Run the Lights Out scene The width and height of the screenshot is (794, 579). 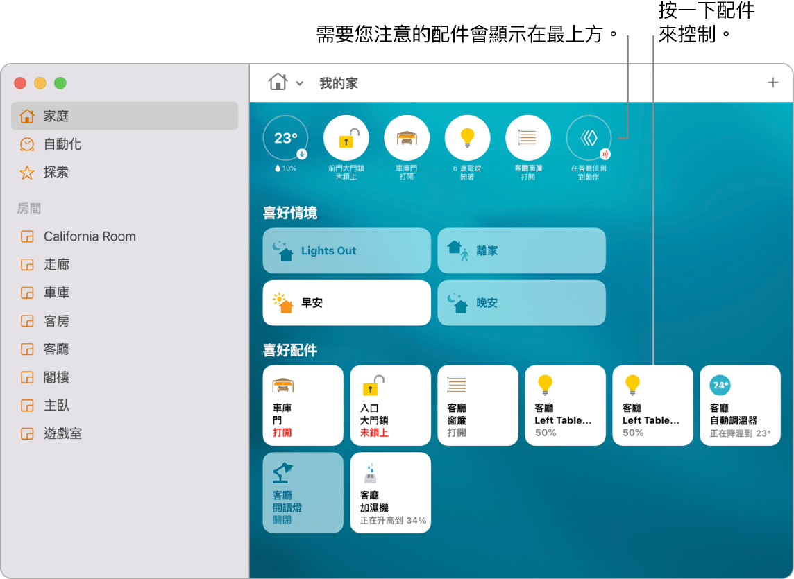pos(346,250)
